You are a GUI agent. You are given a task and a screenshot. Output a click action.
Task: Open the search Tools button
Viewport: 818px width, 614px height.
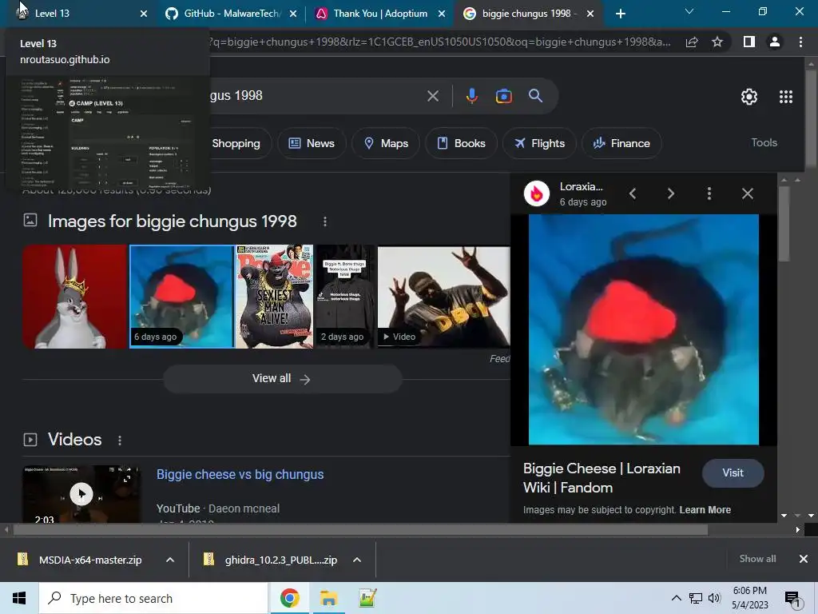pyautogui.click(x=764, y=142)
